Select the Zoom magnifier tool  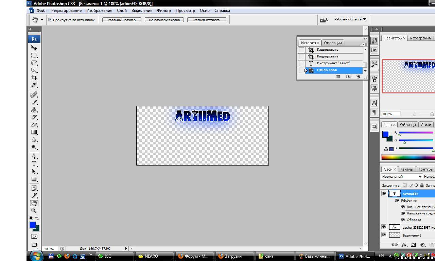tap(34, 211)
